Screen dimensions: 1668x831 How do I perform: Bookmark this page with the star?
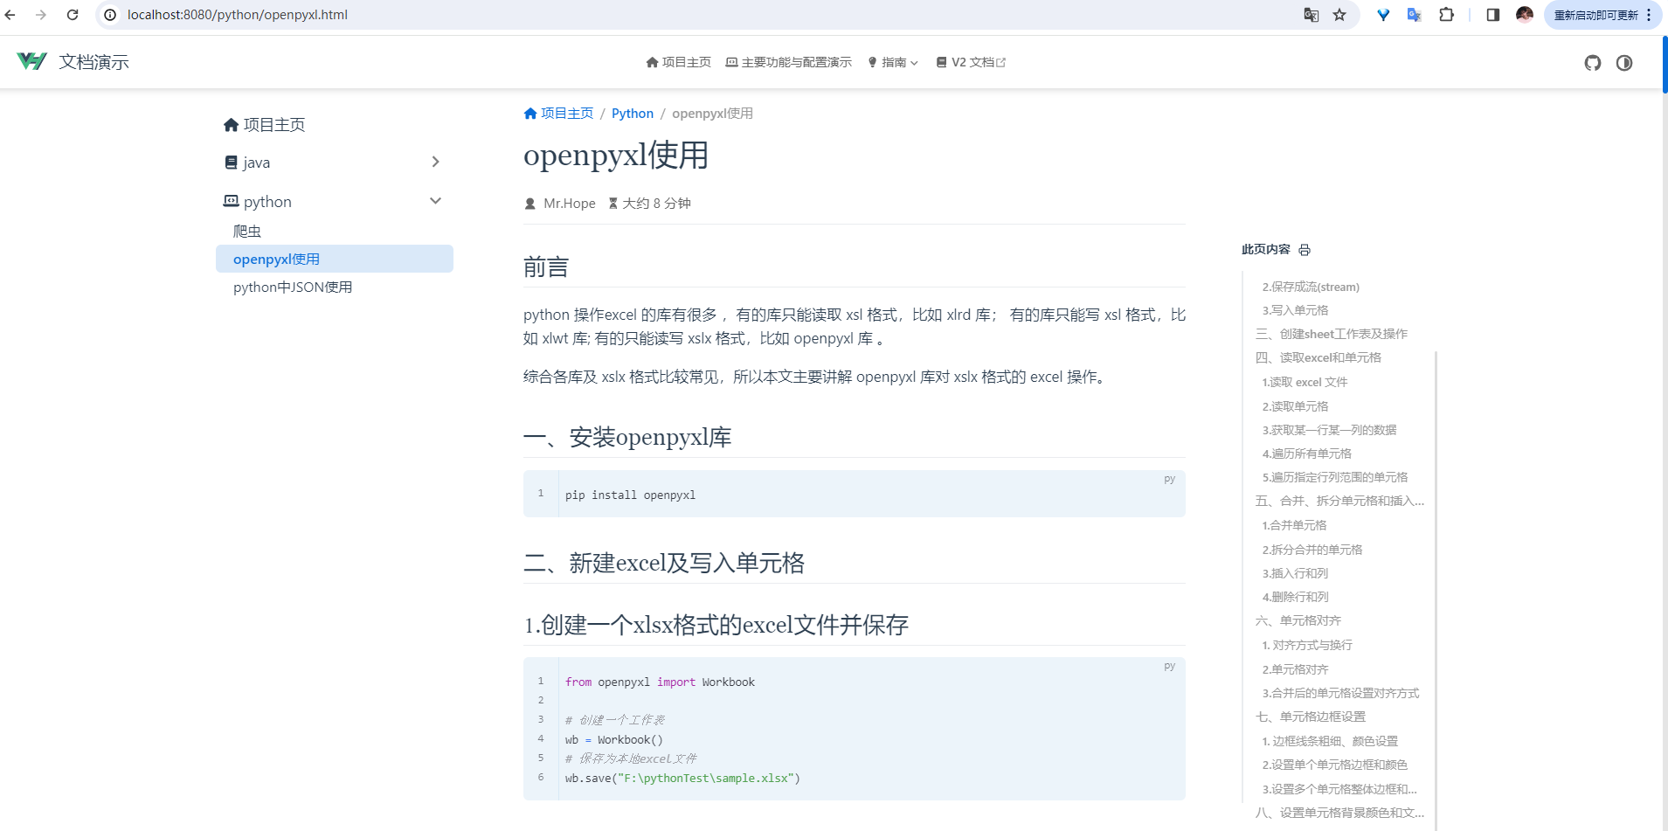1339,15
